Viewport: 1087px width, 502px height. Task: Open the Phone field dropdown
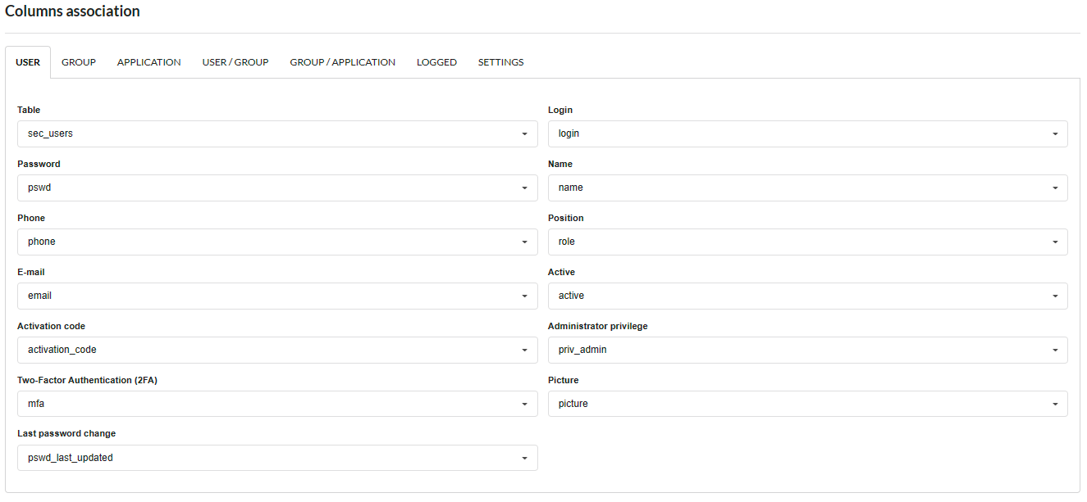[276, 242]
